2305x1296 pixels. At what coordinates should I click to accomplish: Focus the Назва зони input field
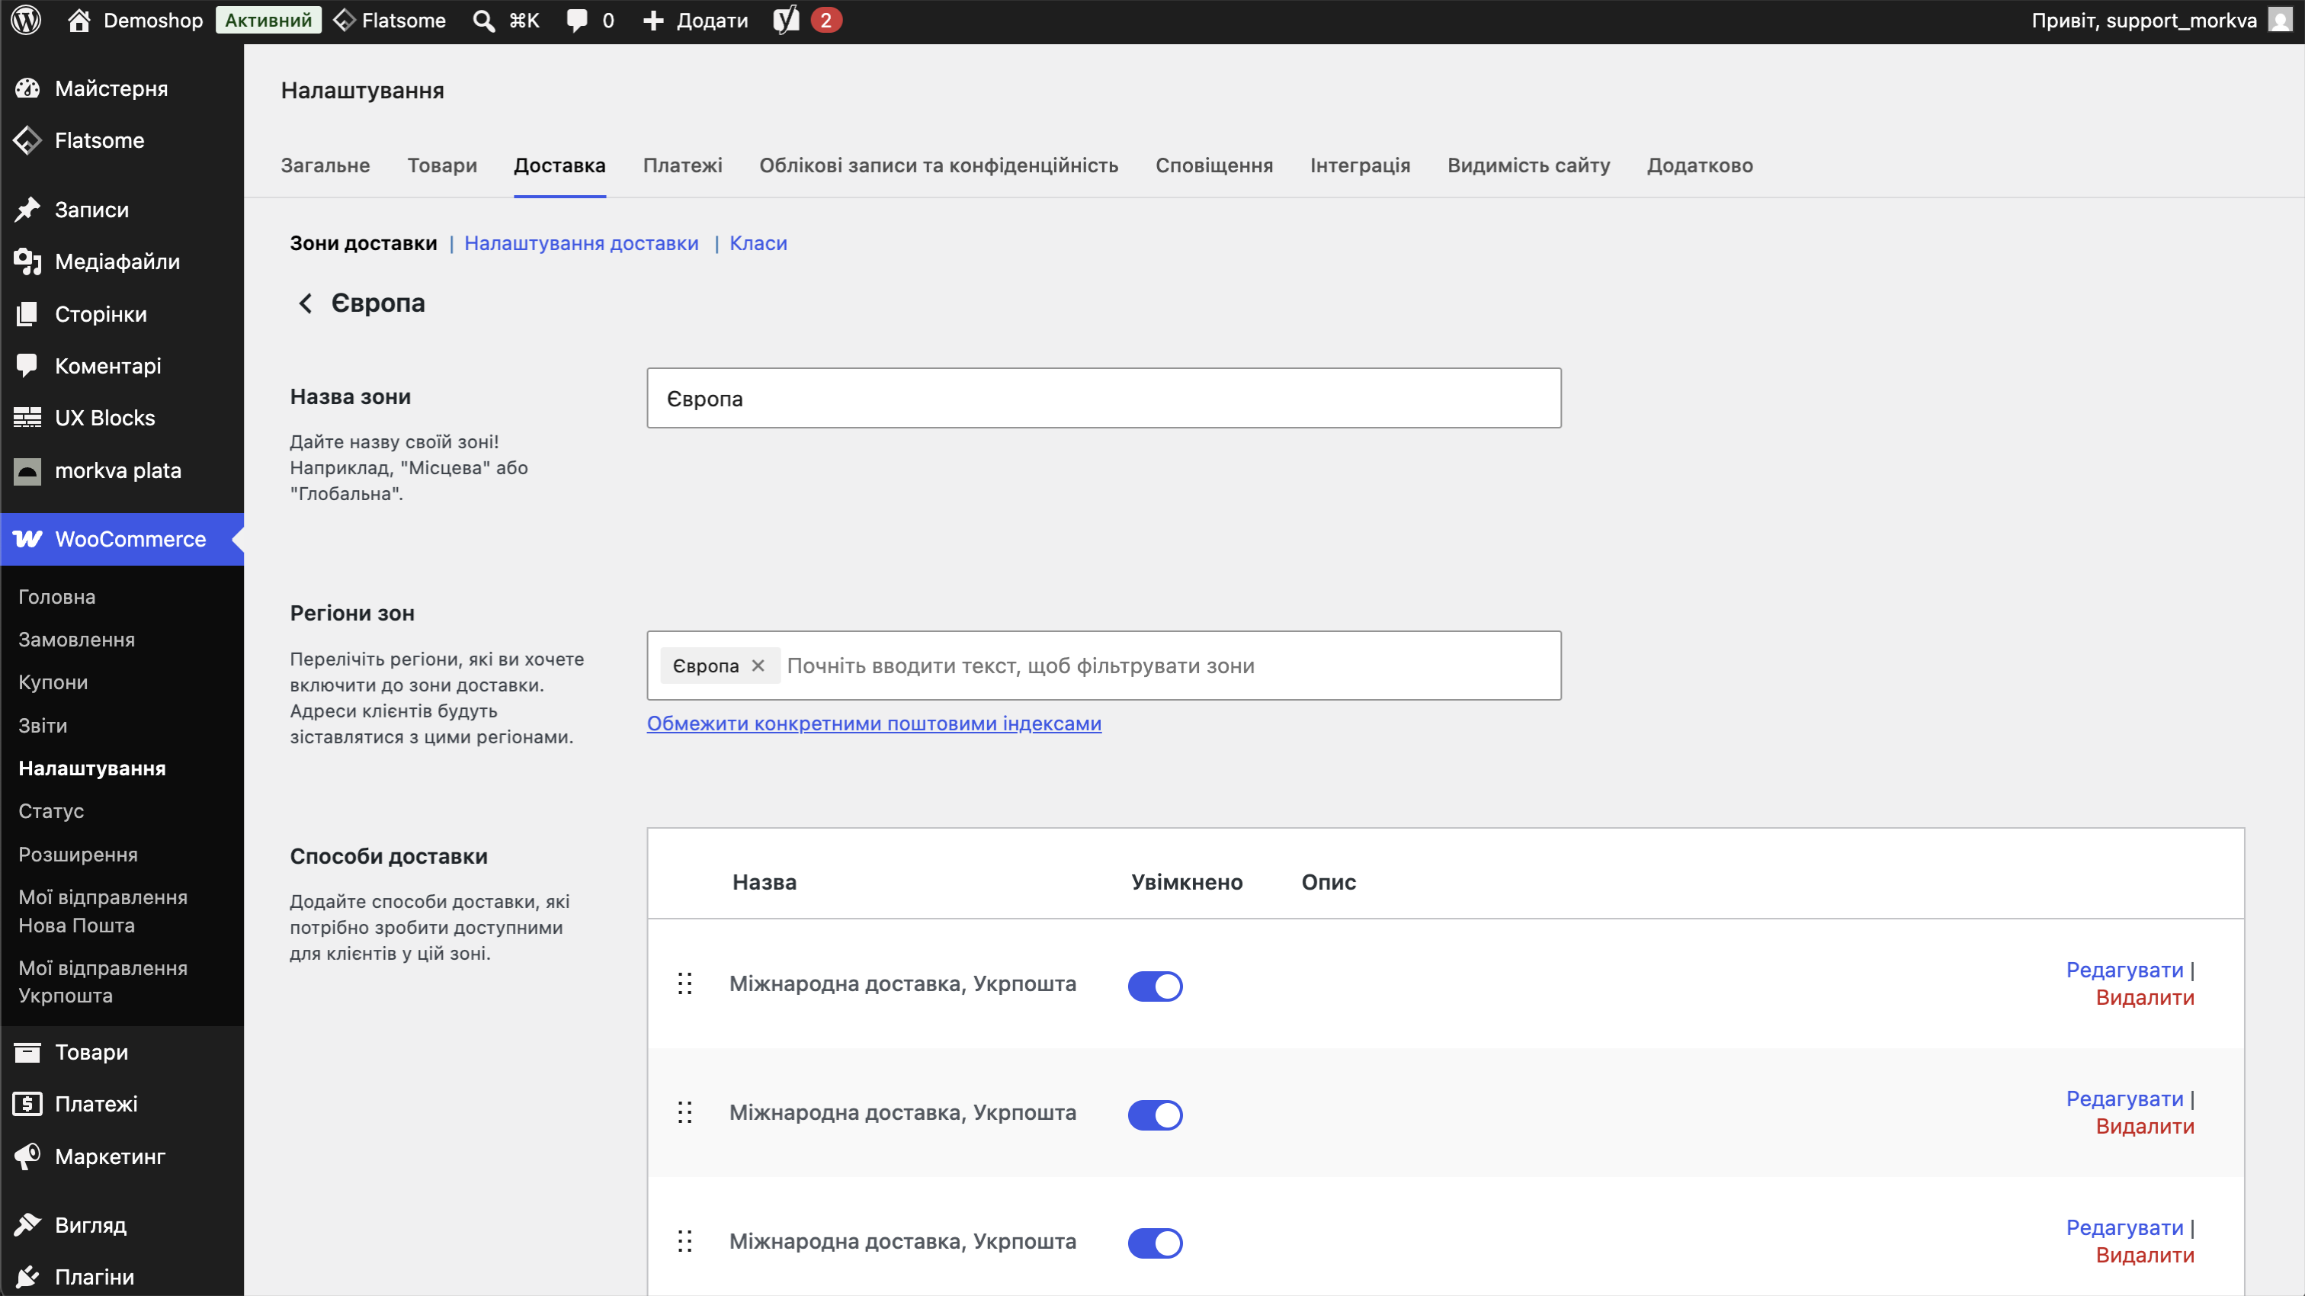tap(1103, 398)
